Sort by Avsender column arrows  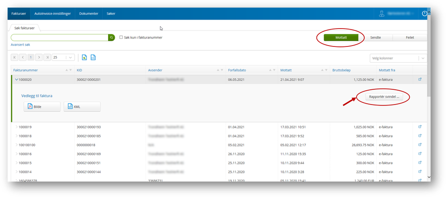pyautogui.click(x=220, y=70)
